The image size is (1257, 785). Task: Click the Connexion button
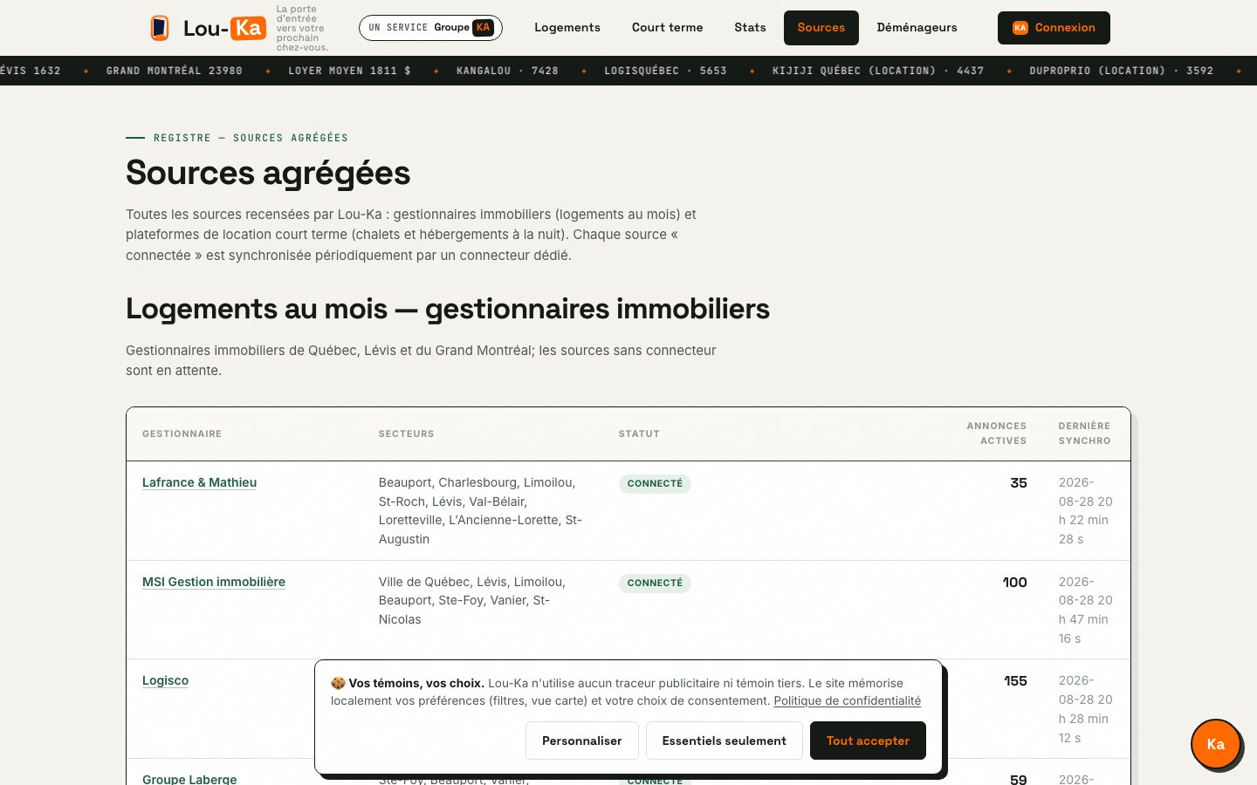click(x=1054, y=28)
